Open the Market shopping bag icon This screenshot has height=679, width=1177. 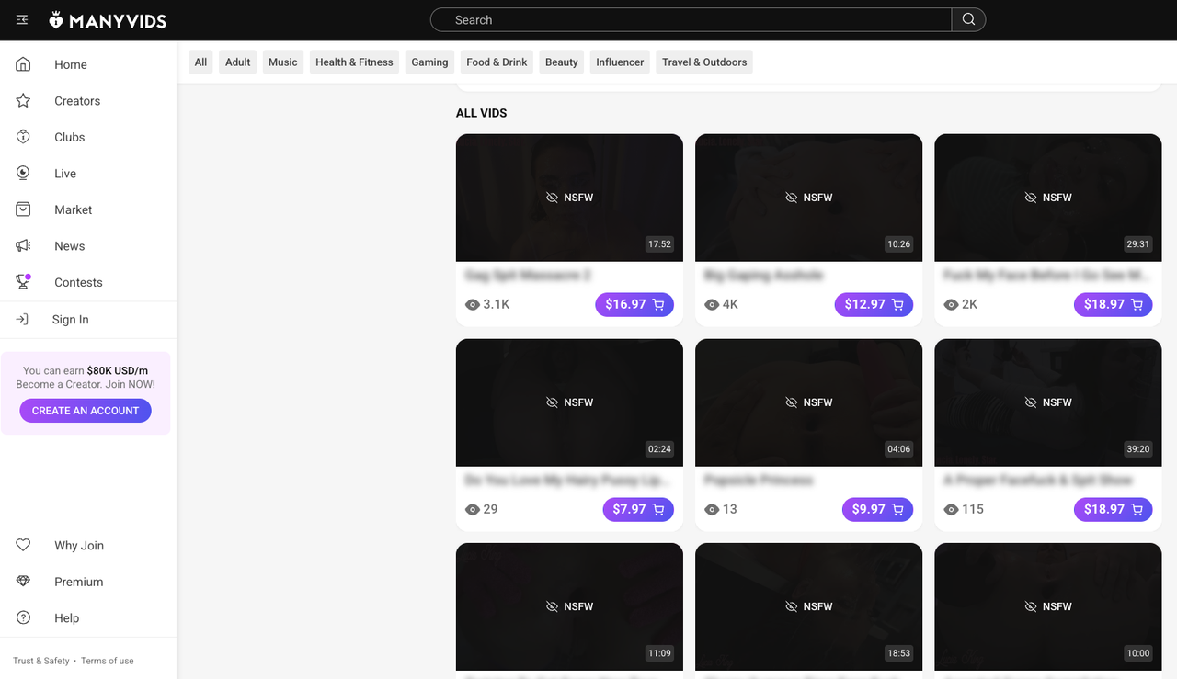click(x=23, y=209)
